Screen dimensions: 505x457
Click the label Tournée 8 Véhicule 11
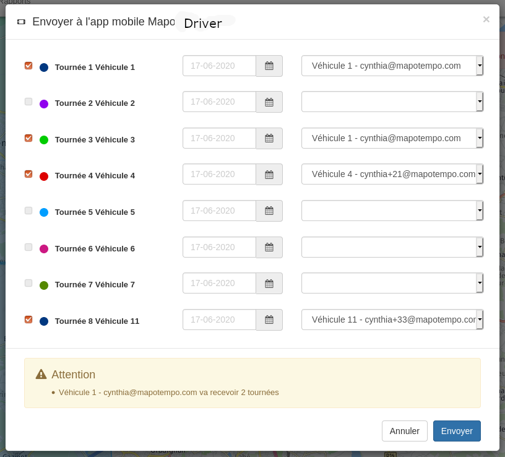tap(97, 321)
